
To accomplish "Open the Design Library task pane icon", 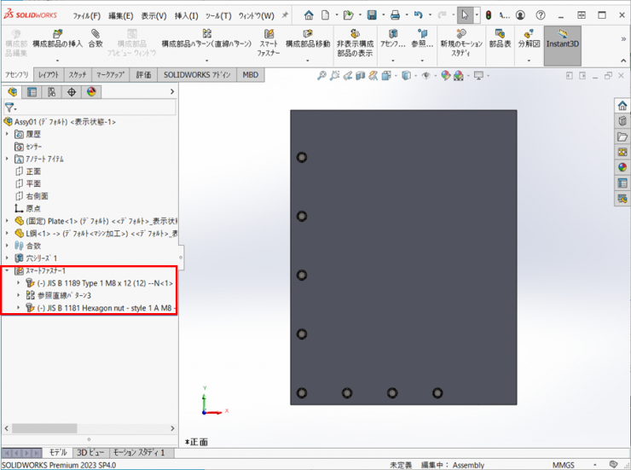I will coord(622,121).
